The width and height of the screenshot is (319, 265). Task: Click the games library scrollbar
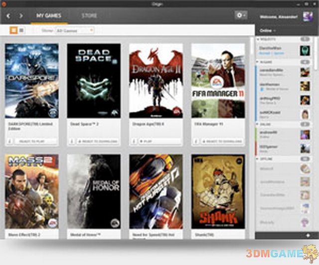click(x=252, y=46)
